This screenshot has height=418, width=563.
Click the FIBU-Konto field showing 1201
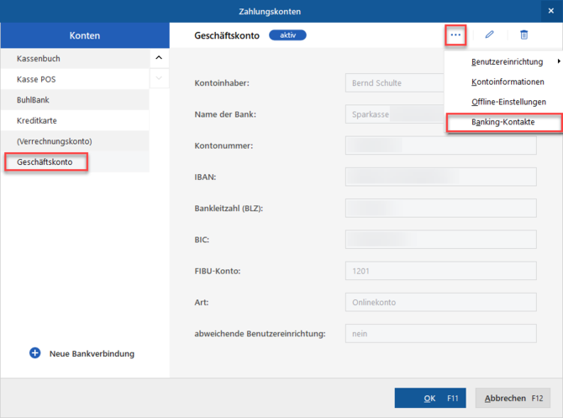(441, 271)
